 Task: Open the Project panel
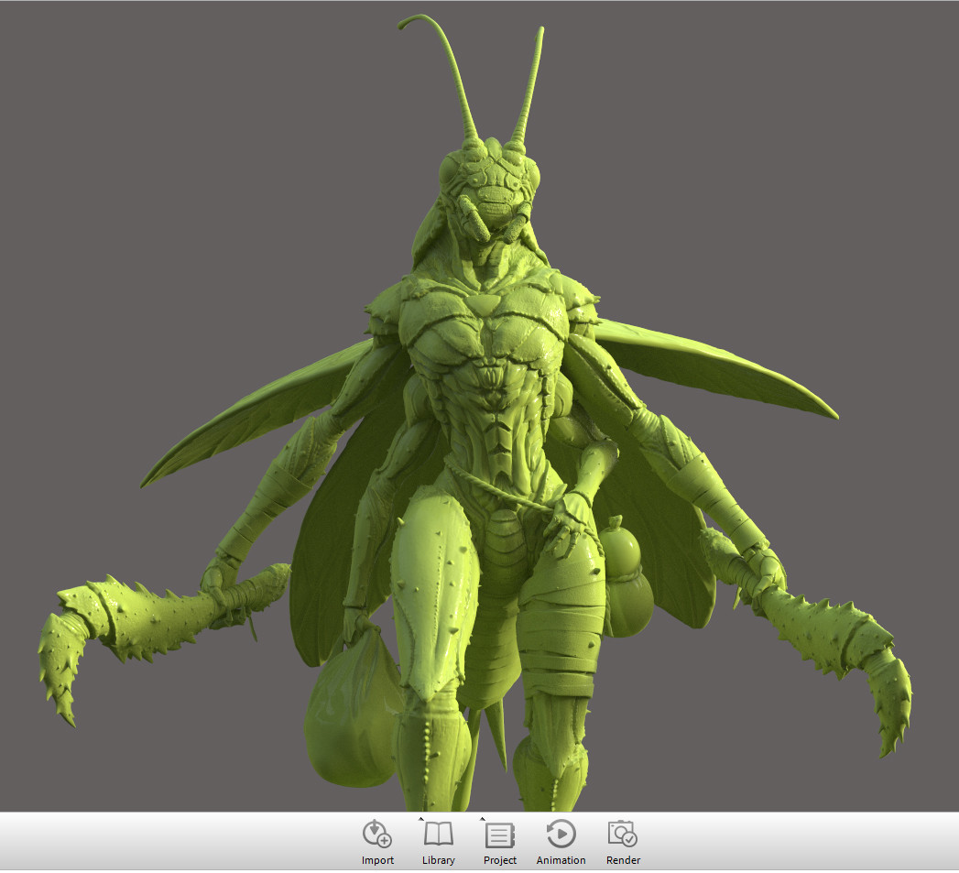point(499,835)
